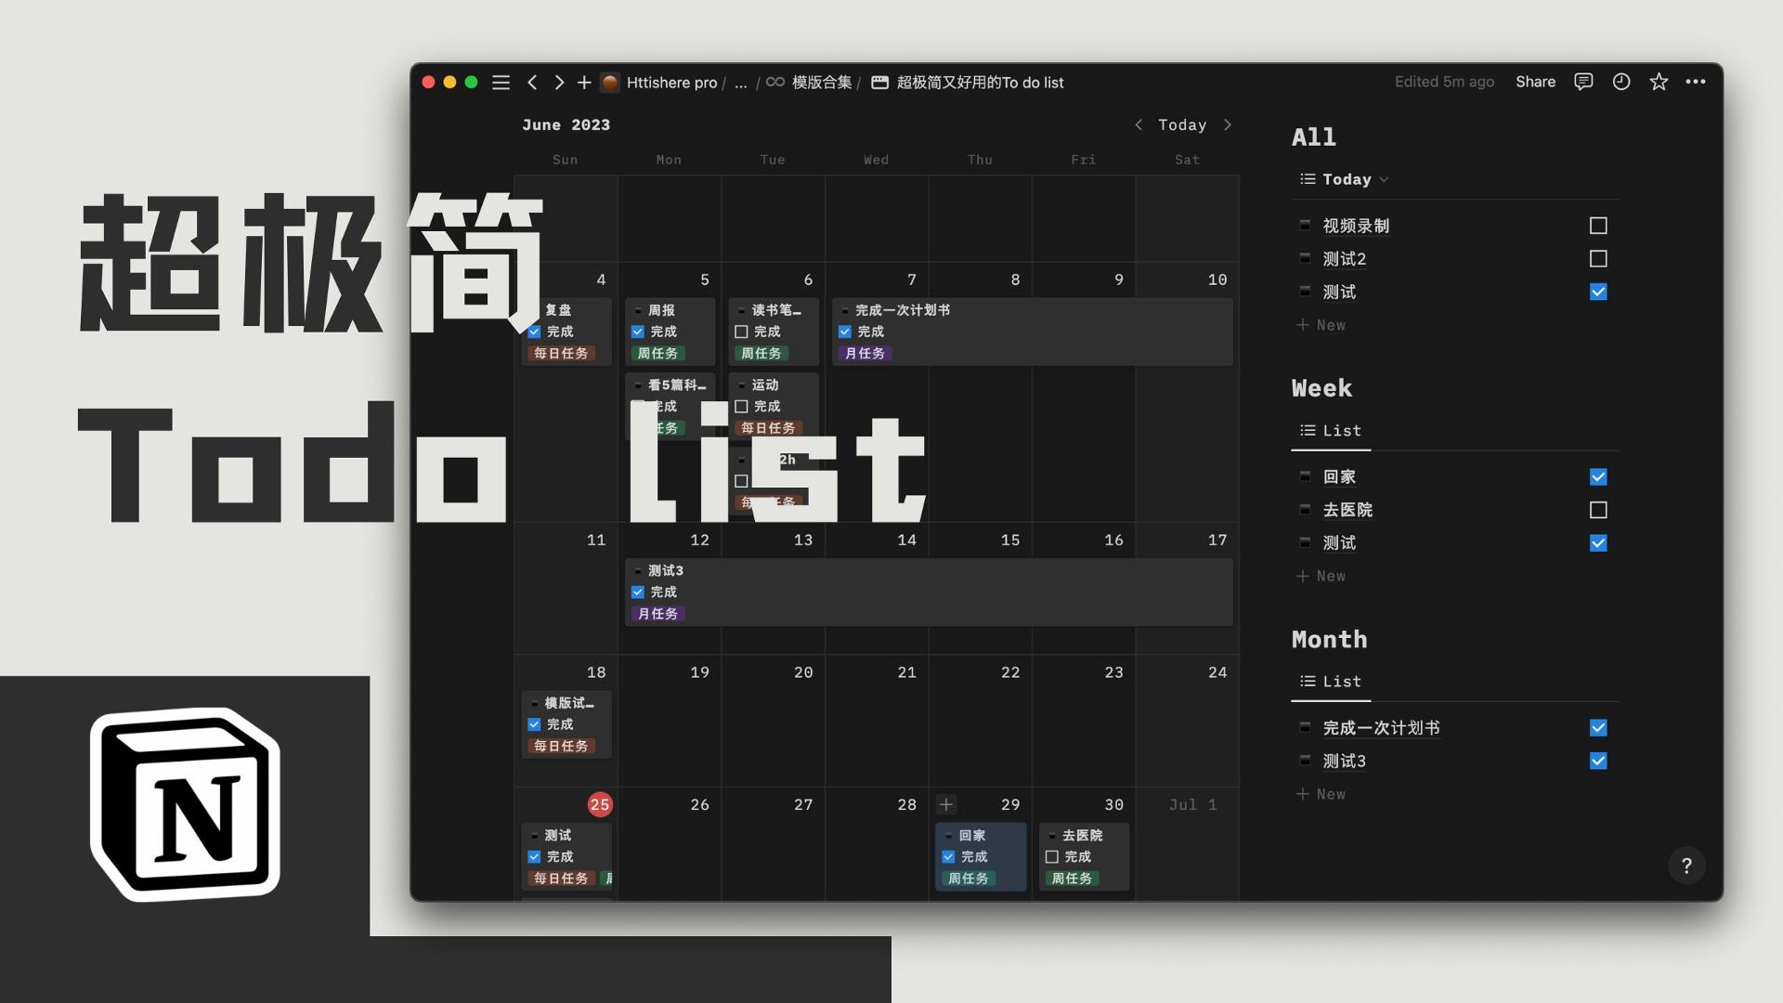This screenshot has height=1003, width=1783.
Task: Open 模版合集 breadcrumb
Action: click(x=822, y=83)
